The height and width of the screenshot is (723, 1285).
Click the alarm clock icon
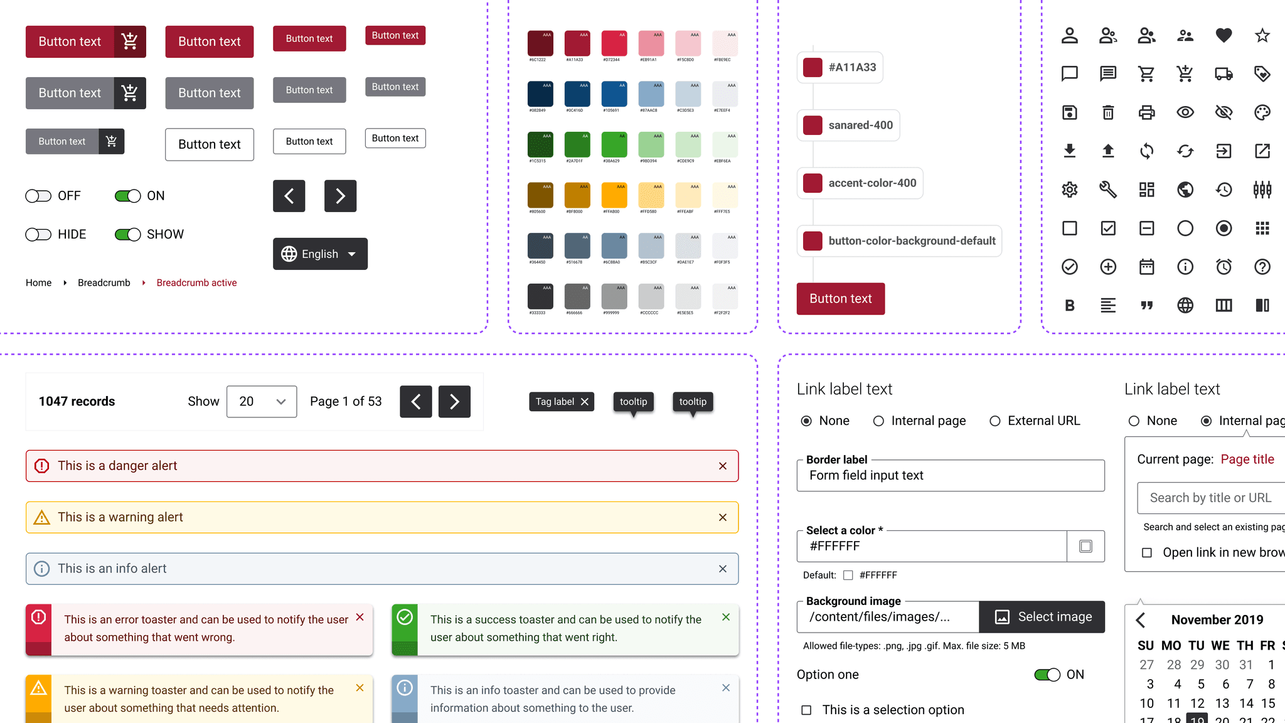point(1224,267)
